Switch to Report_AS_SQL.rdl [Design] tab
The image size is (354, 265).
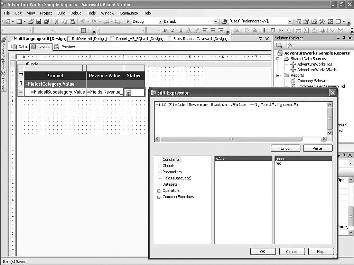140,39
